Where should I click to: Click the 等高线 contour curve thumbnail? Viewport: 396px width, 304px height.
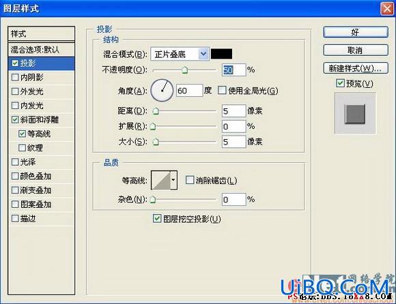coord(160,180)
